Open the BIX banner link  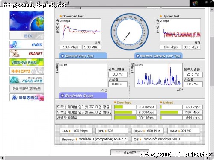coord(27,36)
